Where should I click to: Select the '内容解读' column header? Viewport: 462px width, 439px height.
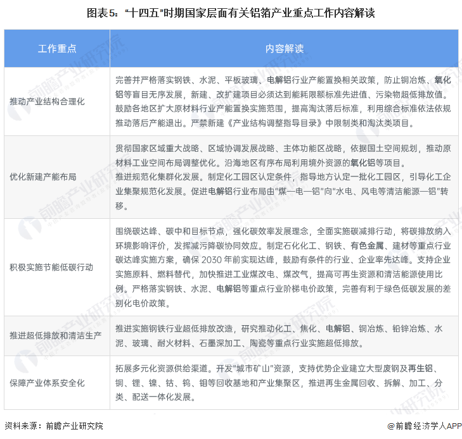284,49
